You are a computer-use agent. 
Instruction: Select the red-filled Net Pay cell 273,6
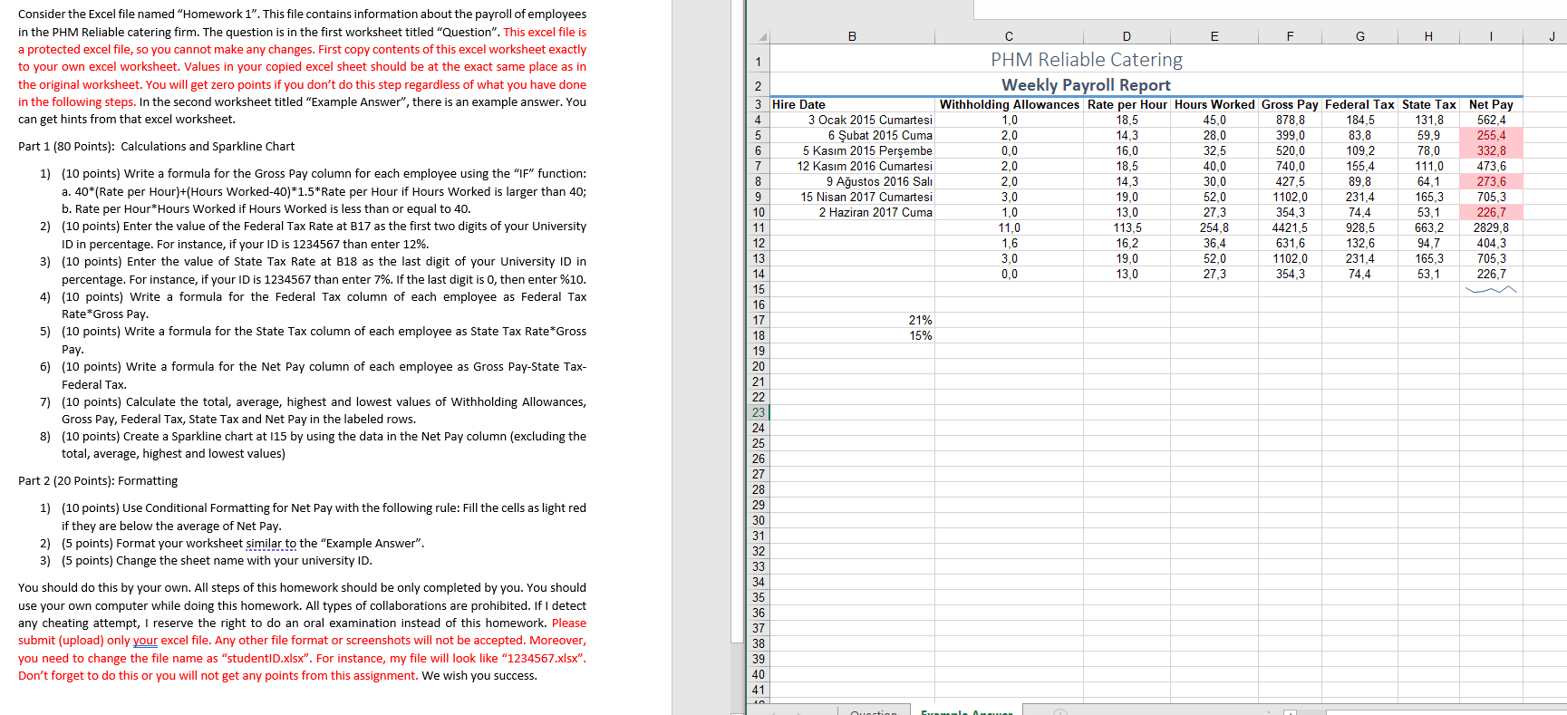coord(1491,181)
